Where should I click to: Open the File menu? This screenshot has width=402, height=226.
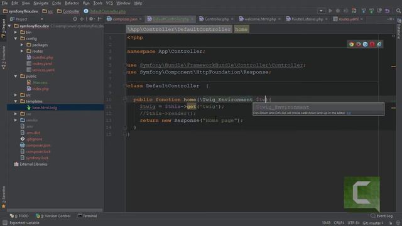[4, 3]
